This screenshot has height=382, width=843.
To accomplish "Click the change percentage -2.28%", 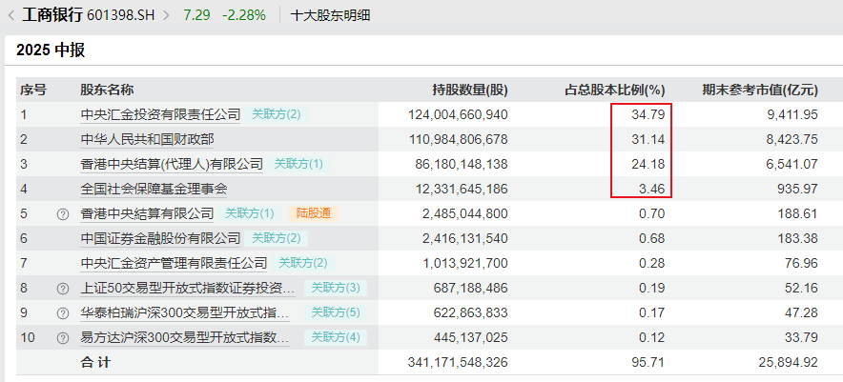I will pos(244,15).
